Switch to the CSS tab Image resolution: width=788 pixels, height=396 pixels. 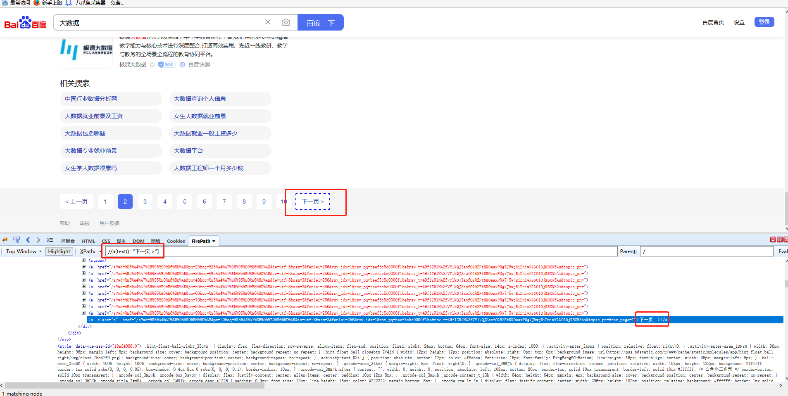(x=106, y=241)
